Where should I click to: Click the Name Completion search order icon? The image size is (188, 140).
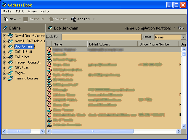[181, 28]
